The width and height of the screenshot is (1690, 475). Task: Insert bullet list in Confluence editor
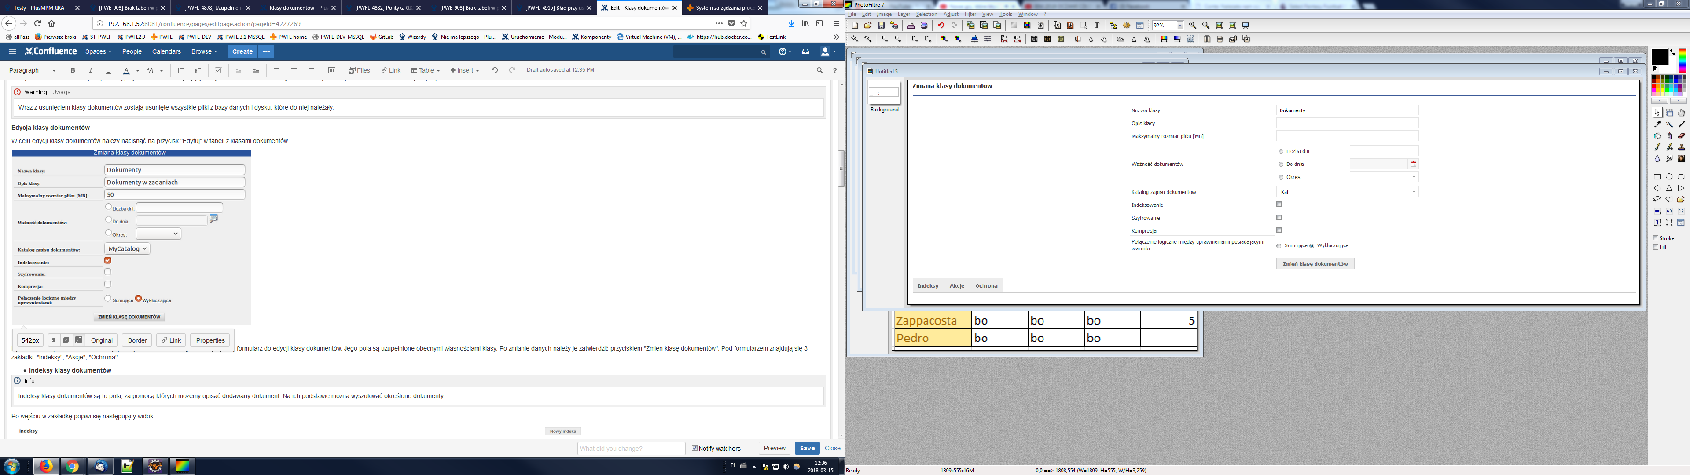tap(180, 70)
